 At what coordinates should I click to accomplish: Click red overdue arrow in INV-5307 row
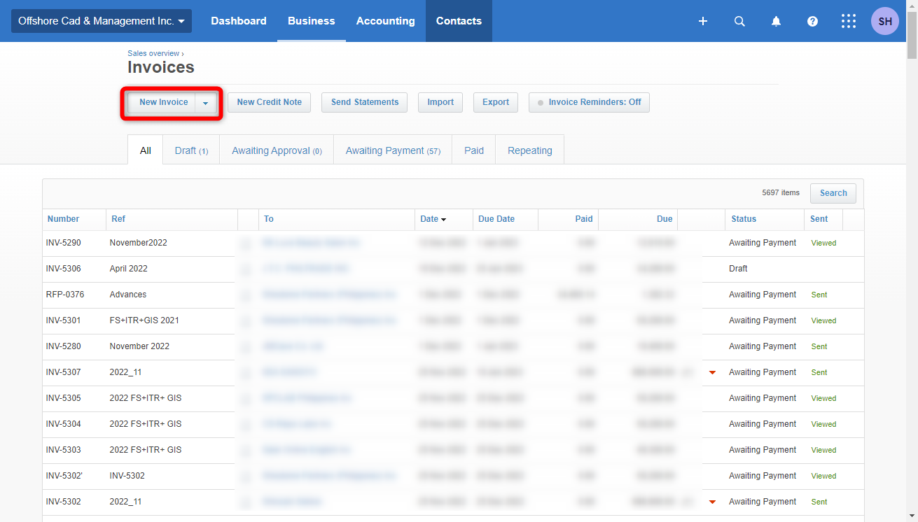[x=712, y=372]
